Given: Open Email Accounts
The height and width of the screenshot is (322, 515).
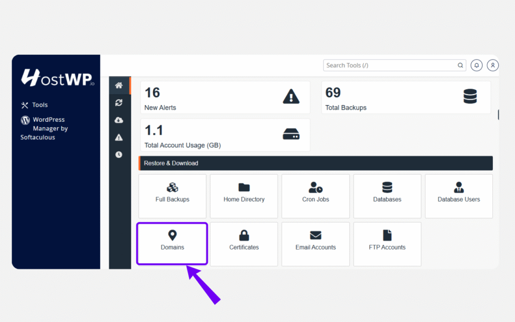Looking at the screenshot, I should [x=315, y=244].
